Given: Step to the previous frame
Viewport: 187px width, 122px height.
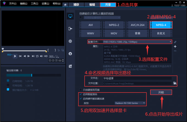Looking at the screenshot, I should [24, 56].
